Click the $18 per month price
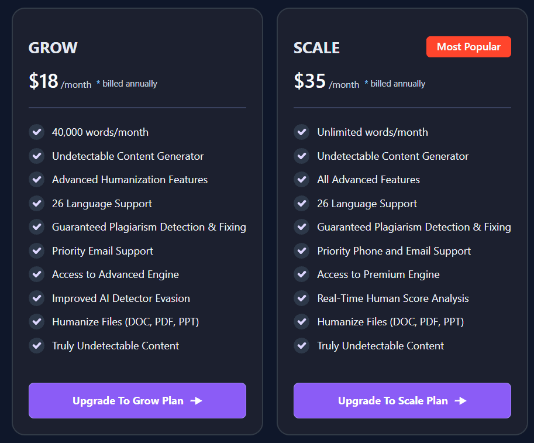 44,81
